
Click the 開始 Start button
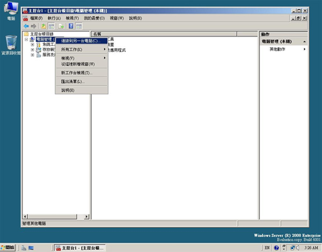8,248
